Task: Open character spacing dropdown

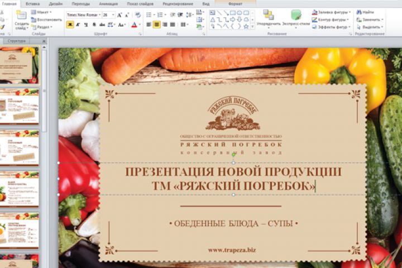Action: pyautogui.click(x=111, y=25)
